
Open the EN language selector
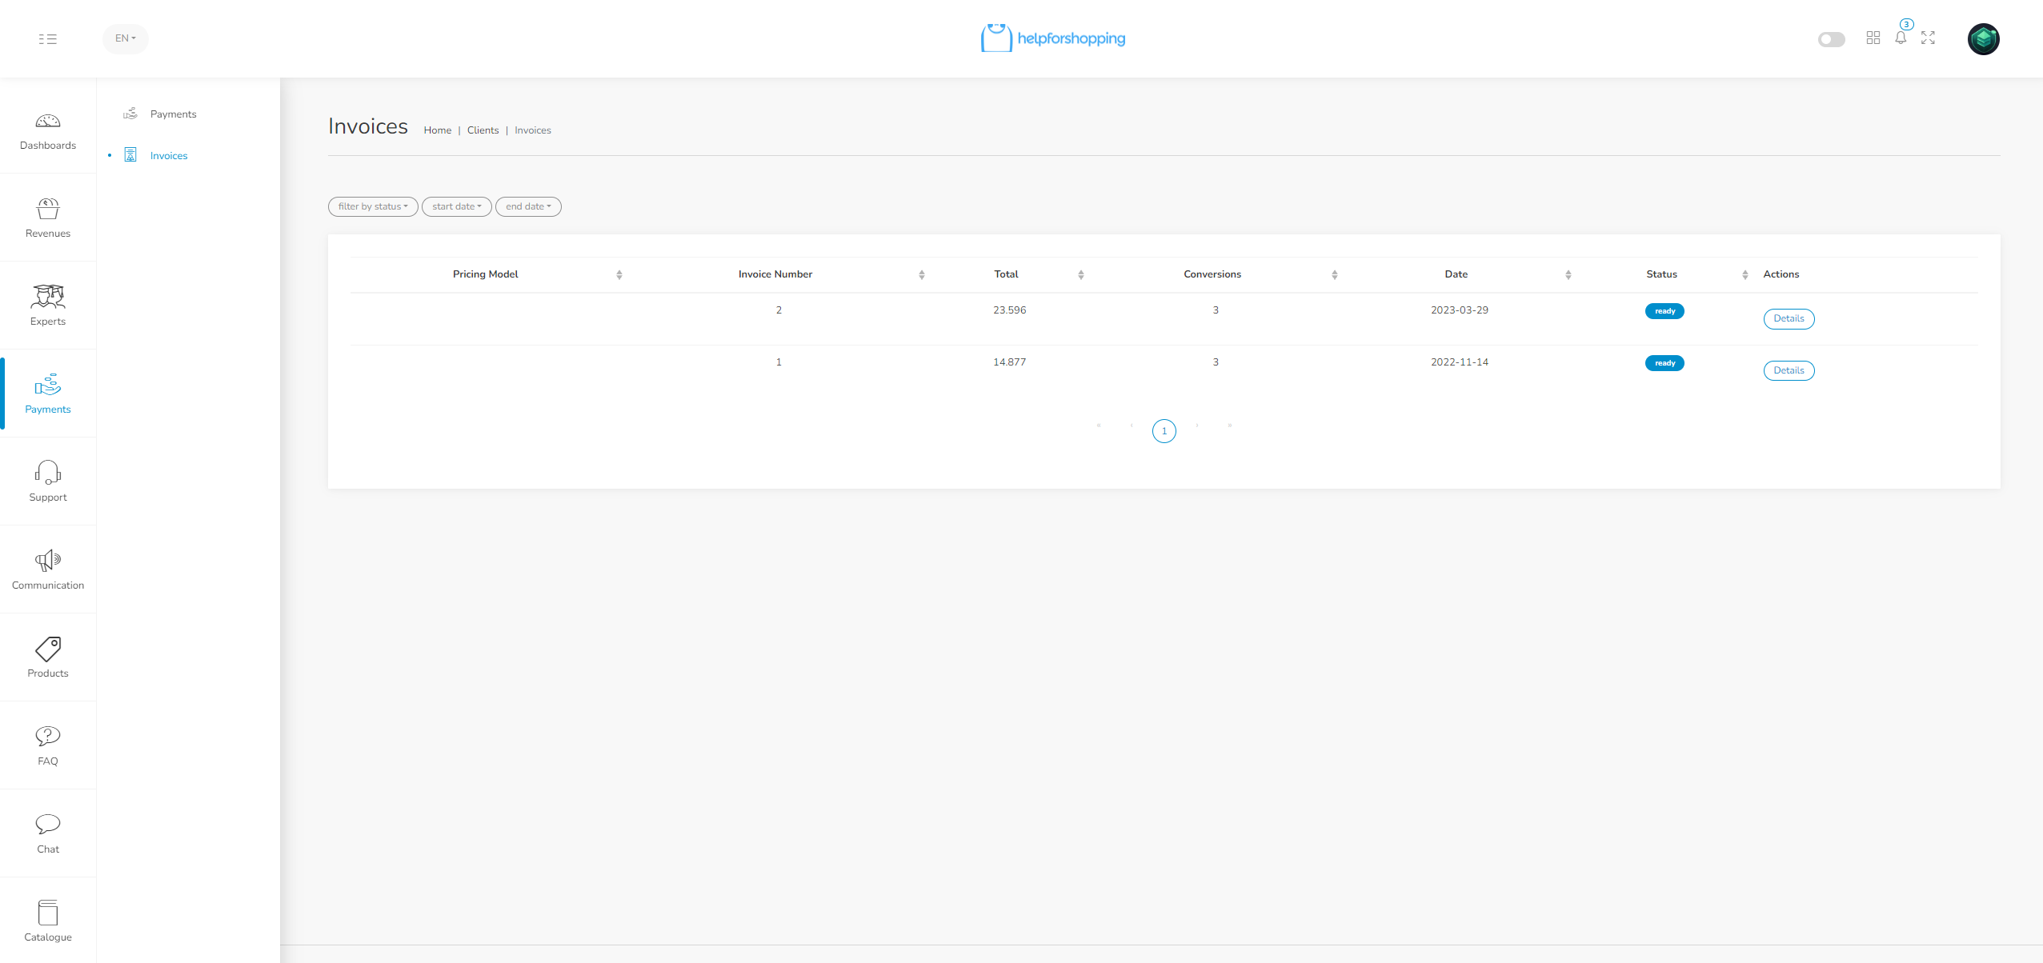click(x=126, y=38)
